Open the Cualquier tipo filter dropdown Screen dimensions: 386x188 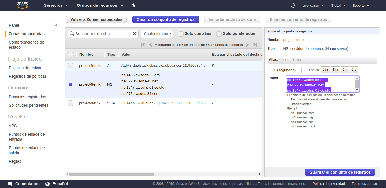(x=157, y=34)
